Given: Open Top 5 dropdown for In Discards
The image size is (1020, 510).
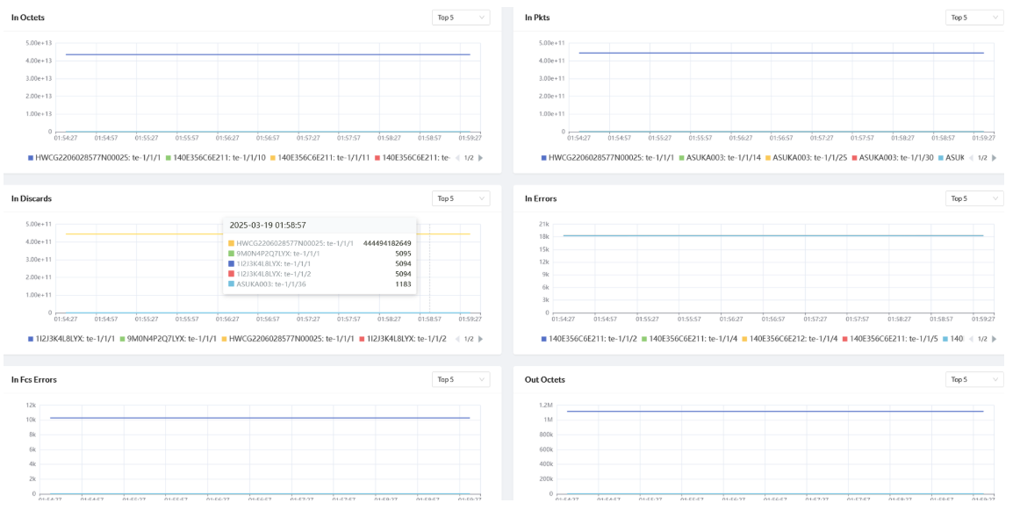Looking at the screenshot, I should [x=461, y=198].
